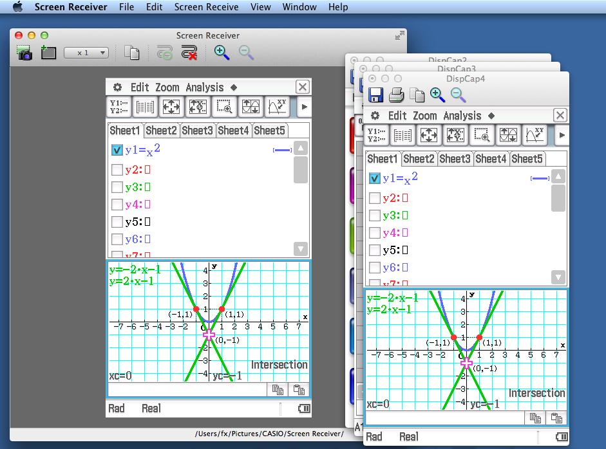Click the green connect calculator icon
This screenshot has height=449, width=606.
pyautogui.click(x=165, y=53)
